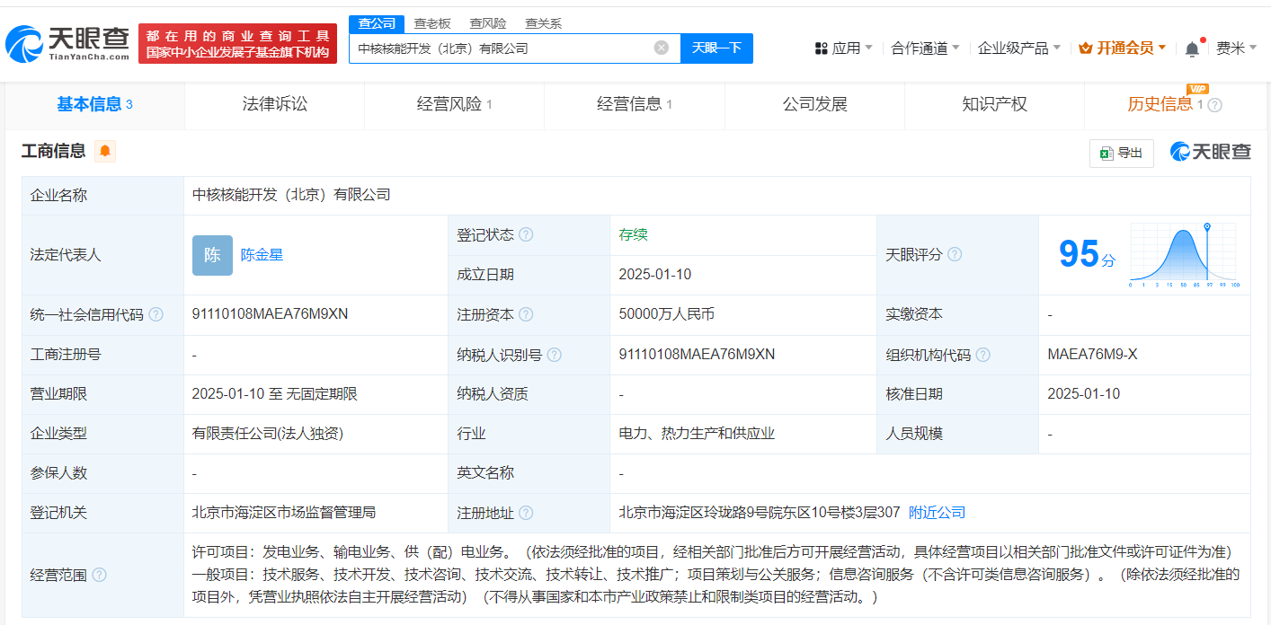Click help icon next to 历史信息 tab
The width and height of the screenshot is (1271, 625).
tap(1214, 105)
